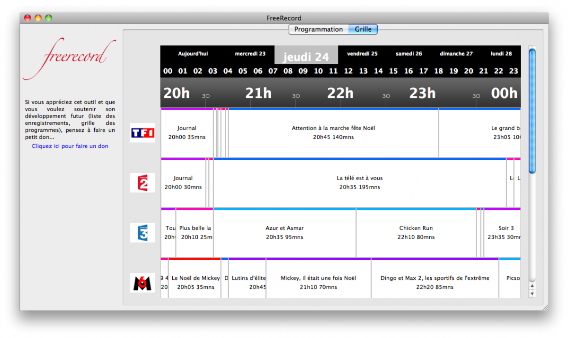
Task: Select vendredi 25 in the day bar
Action: coord(362,54)
